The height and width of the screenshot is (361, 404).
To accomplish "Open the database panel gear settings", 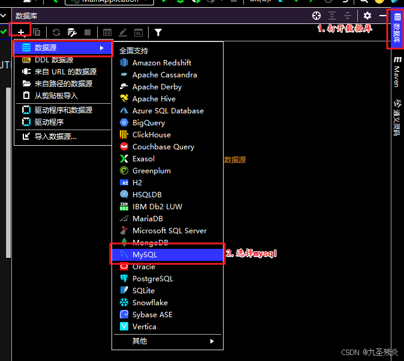I will (x=367, y=16).
